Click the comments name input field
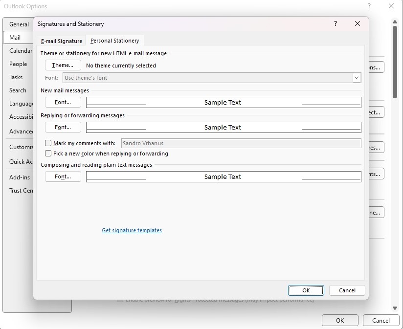 (x=241, y=143)
